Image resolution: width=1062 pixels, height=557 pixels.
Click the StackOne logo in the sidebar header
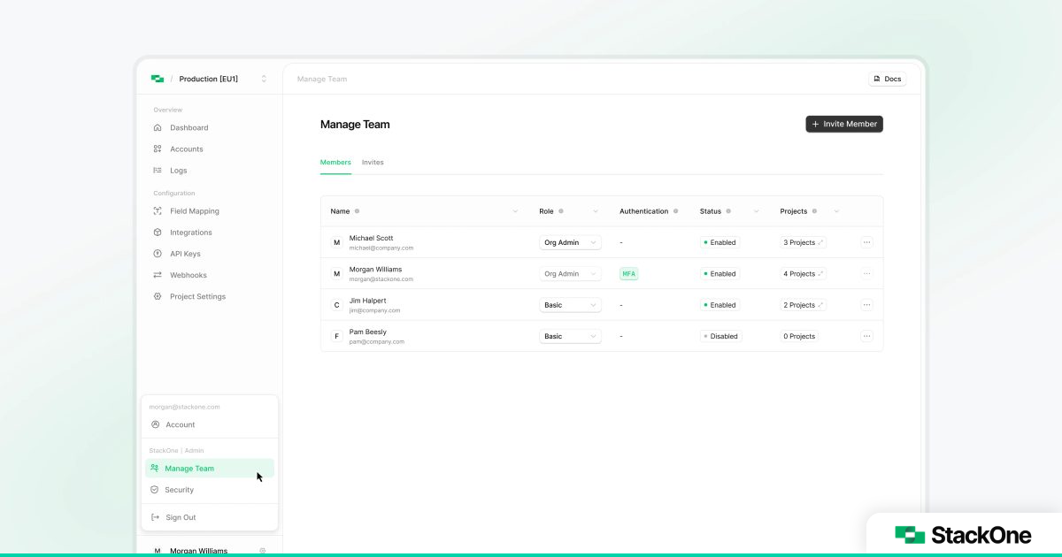(158, 79)
